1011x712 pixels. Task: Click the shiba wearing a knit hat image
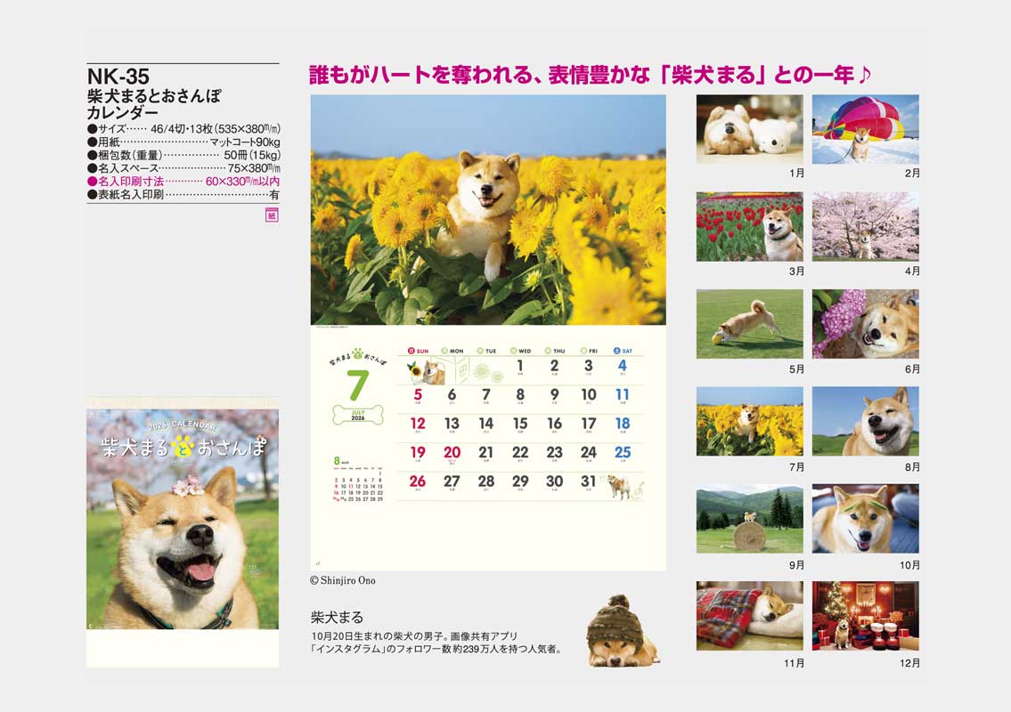click(622, 631)
